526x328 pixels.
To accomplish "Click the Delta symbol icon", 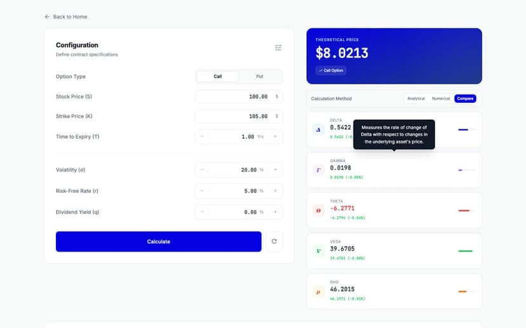I will (x=318, y=129).
